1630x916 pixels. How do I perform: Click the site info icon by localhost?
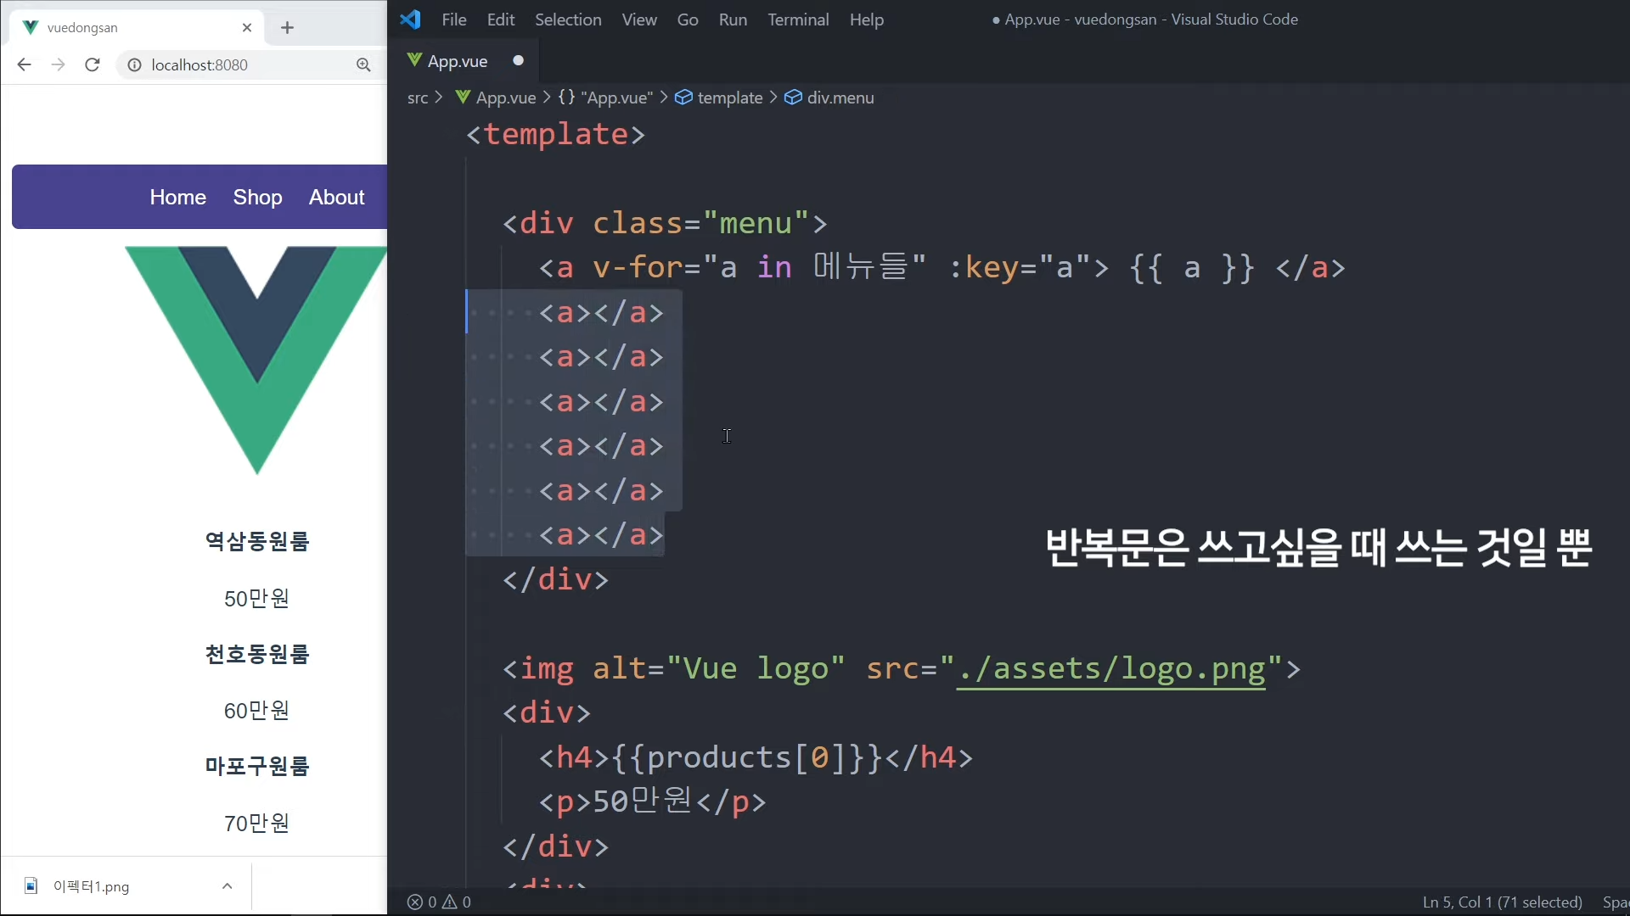point(134,64)
